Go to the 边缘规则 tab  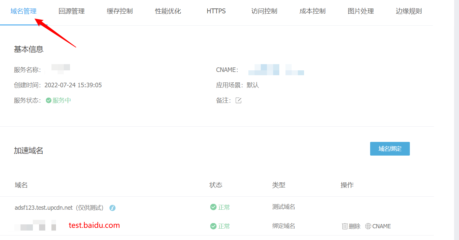click(x=409, y=11)
